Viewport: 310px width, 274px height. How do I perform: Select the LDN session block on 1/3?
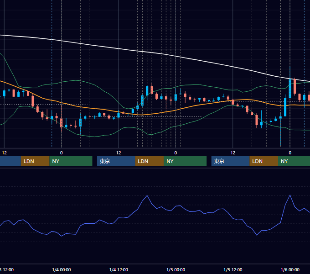(35, 161)
